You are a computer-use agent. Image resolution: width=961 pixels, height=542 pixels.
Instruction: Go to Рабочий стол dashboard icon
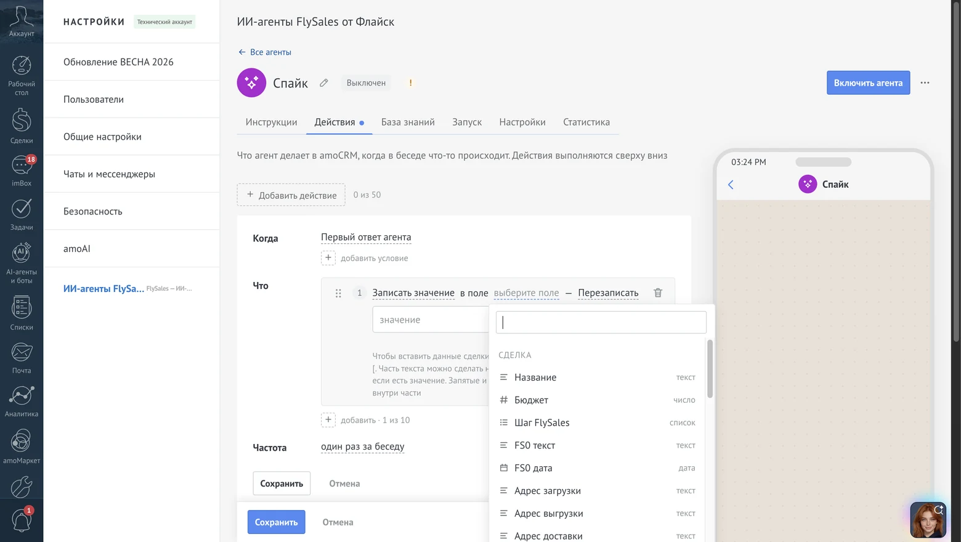tap(22, 76)
